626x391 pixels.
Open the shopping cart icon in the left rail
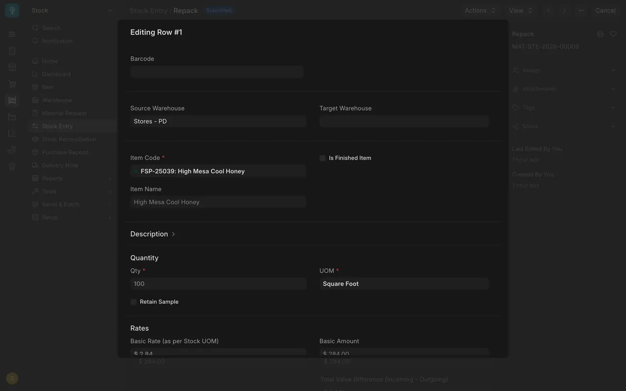pos(12,84)
